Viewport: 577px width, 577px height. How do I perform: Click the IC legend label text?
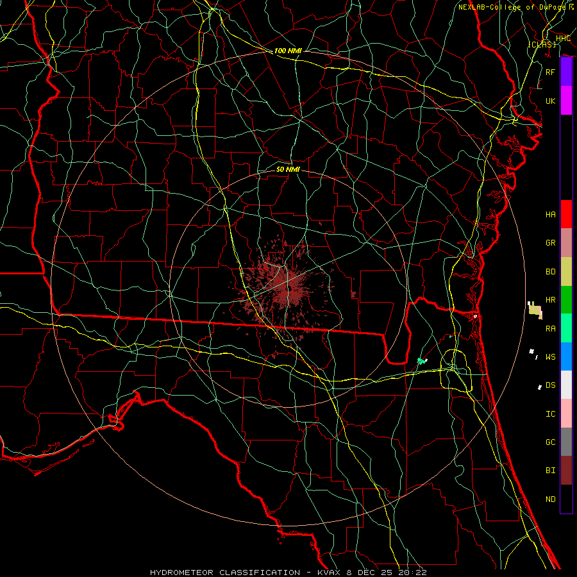click(x=551, y=414)
